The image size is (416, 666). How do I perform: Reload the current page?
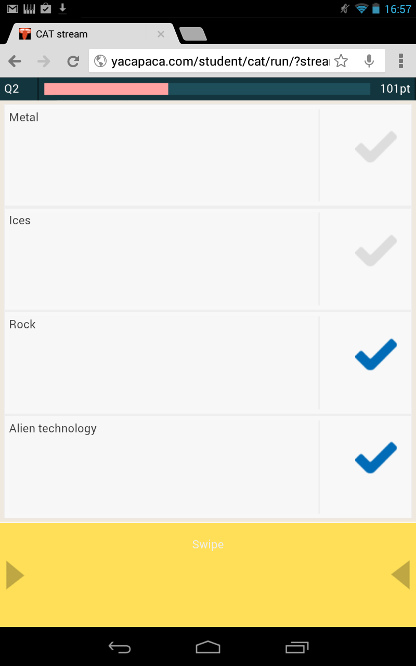(73, 61)
